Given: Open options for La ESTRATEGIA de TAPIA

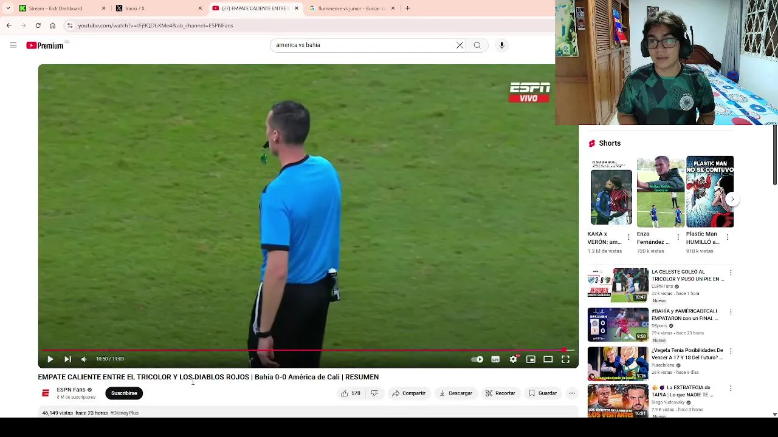Looking at the screenshot, I should (x=731, y=388).
